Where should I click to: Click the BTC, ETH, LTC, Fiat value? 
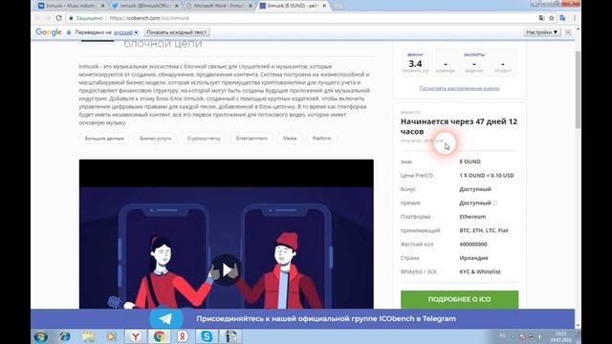484,230
